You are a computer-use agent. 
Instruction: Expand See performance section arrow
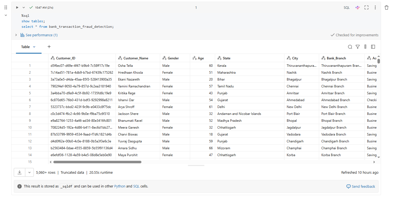pyautogui.click(x=16, y=35)
